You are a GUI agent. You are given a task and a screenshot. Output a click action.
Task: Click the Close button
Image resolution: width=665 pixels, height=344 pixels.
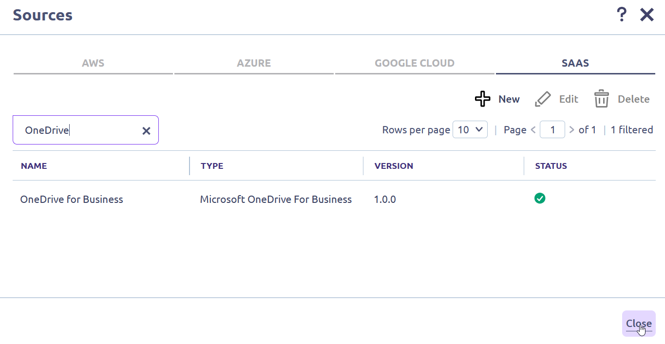(639, 324)
